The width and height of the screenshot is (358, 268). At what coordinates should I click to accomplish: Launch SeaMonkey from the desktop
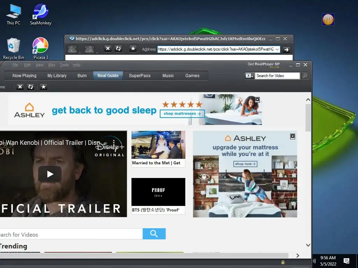point(41,14)
